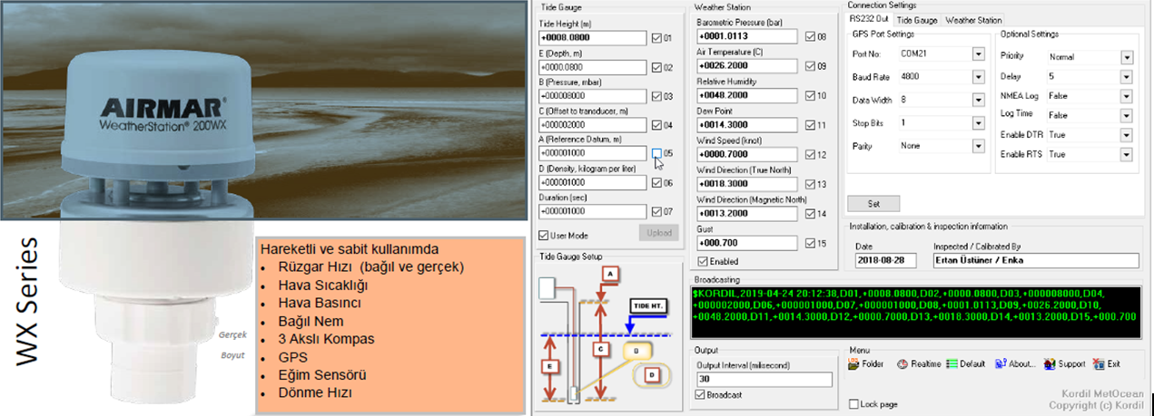1154x416 pixels.
Task: Switch to the Weather Station tab
Action: click(x=972, y=20)
